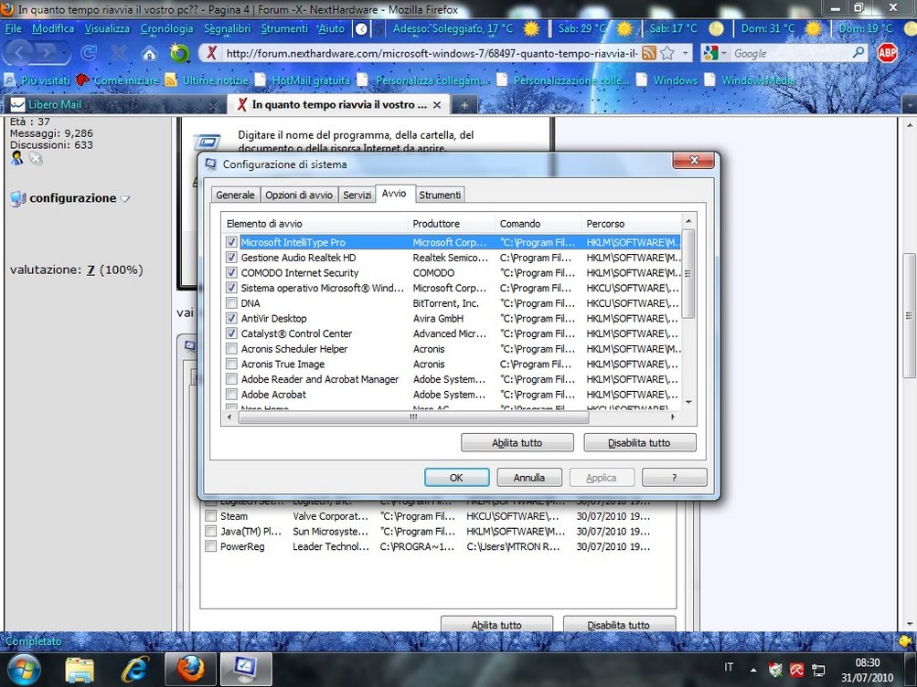Click the network tray icon
Screen dimensions: 917x687
819,670
